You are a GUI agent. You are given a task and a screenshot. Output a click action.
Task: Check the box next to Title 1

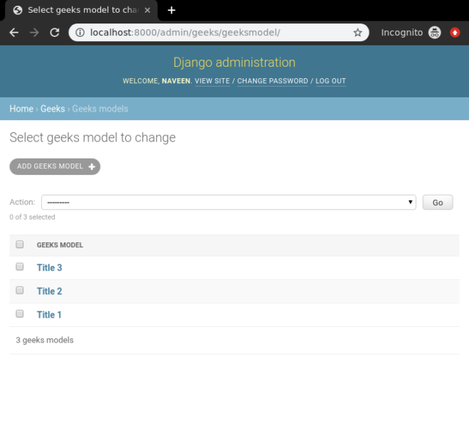[20, 313]
